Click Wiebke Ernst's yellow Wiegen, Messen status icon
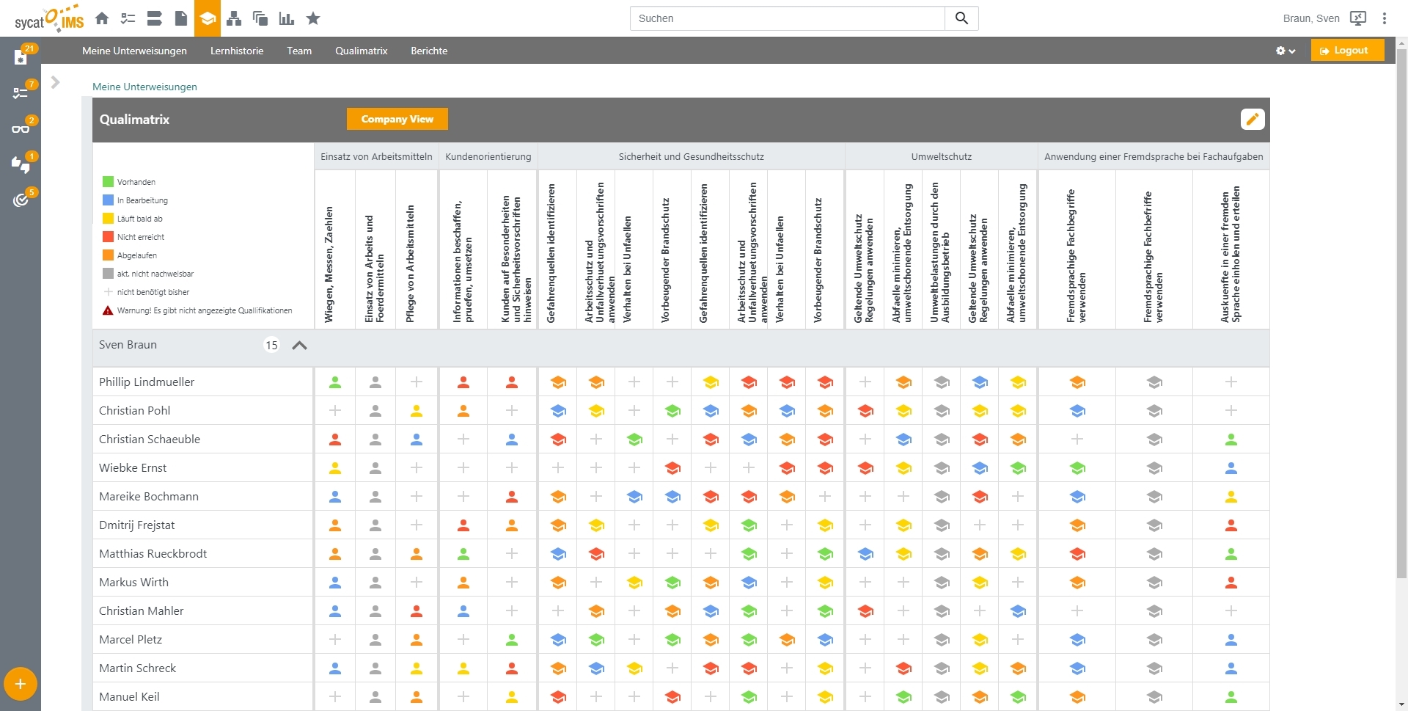 (335, 468)
